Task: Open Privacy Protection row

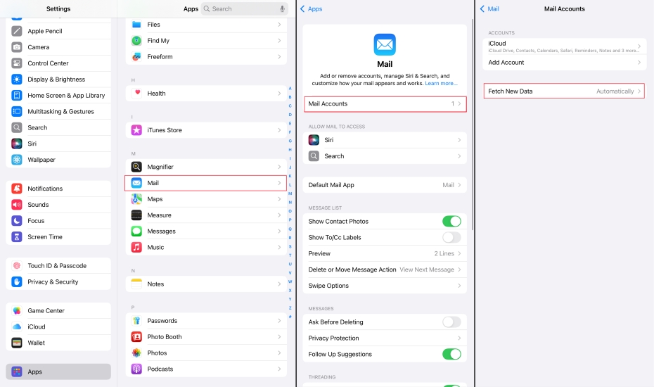Action: (385, 338)
